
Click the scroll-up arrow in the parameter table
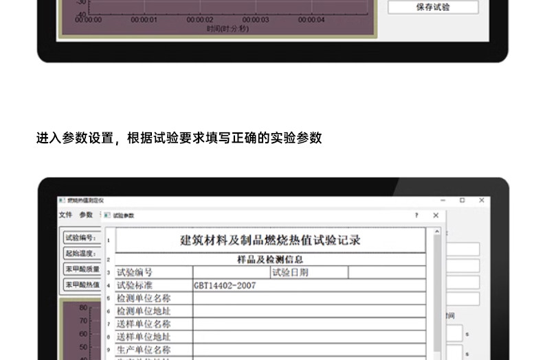pos(437,232)
